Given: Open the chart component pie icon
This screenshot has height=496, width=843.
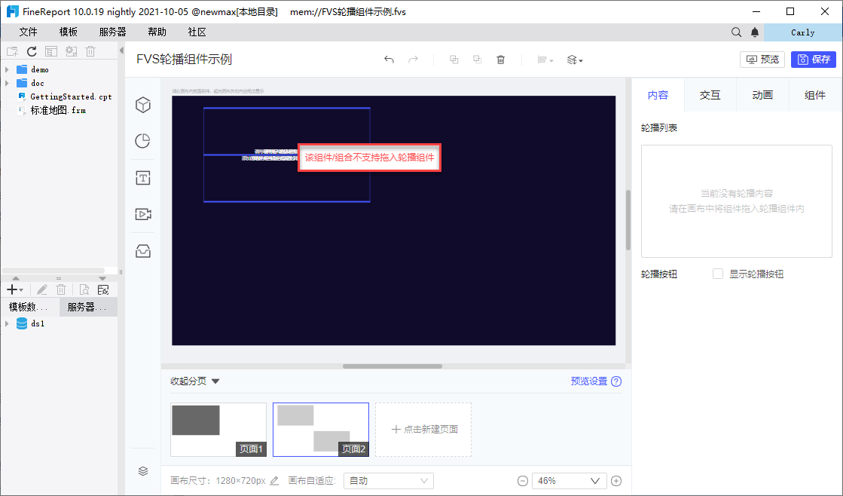Looking at the screenshot, I should pos(143,141).
